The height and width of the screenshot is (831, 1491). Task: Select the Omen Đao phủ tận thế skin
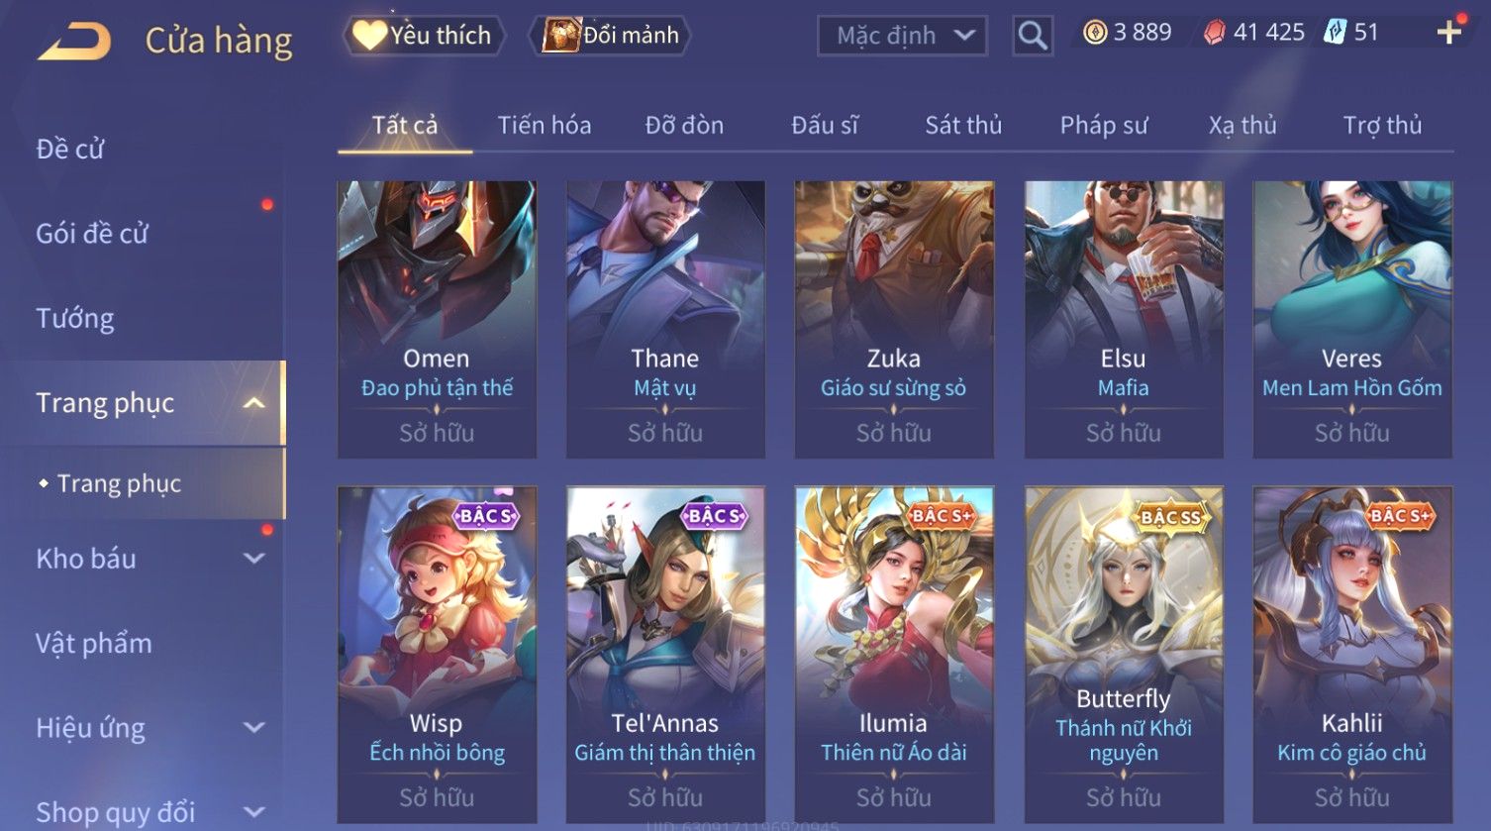437,319
